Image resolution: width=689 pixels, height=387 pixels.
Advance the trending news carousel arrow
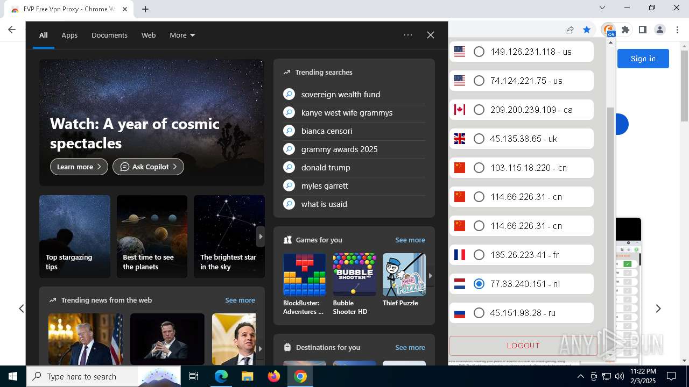[261, 349]
